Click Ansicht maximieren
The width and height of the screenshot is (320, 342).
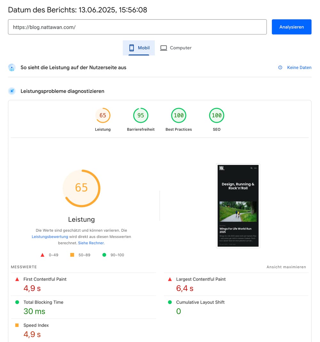click(x=286, y=267)
